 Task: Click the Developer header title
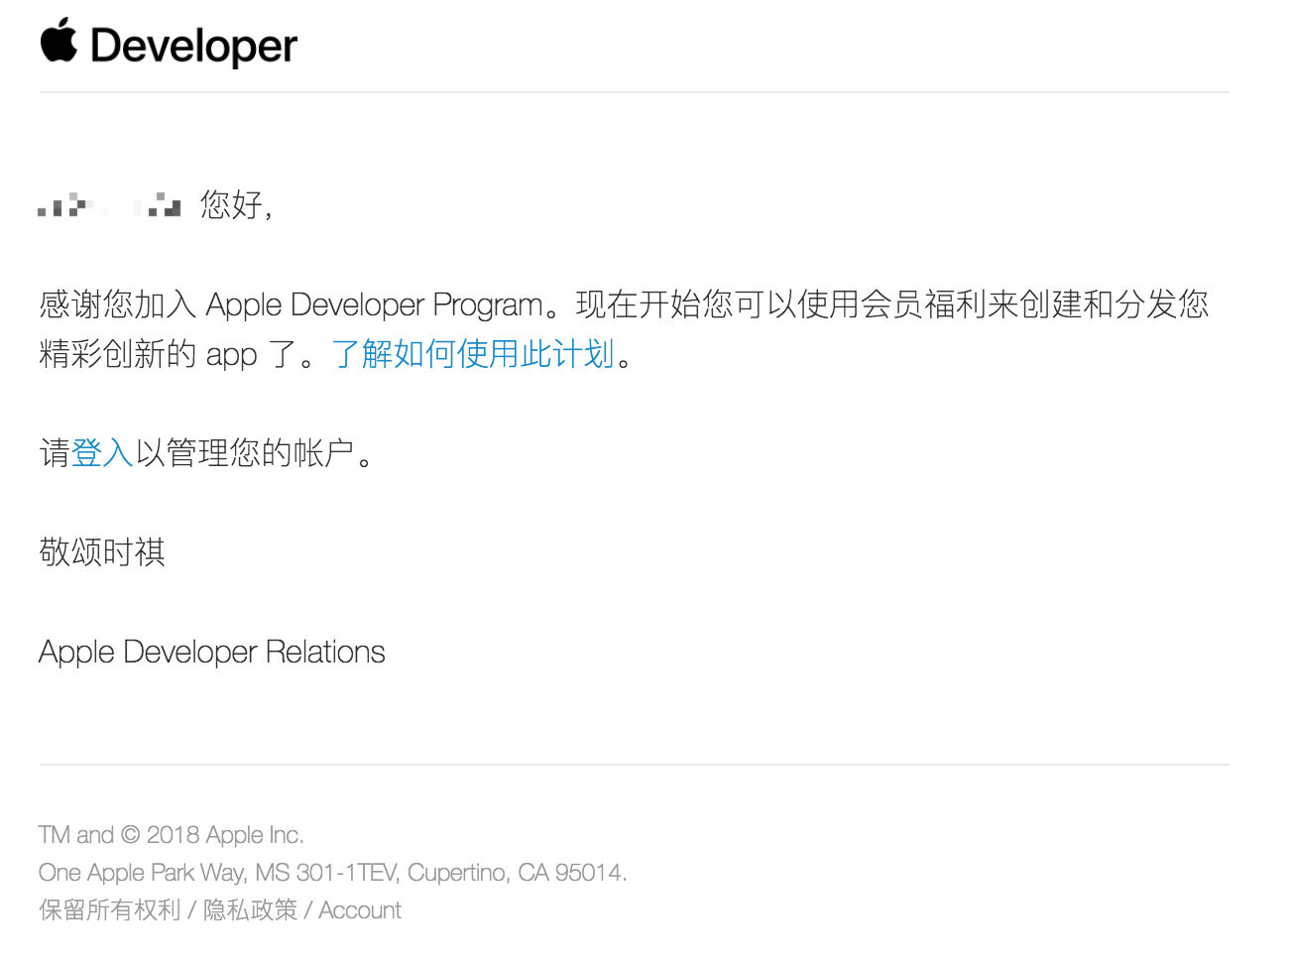click(x=193, y=46)
